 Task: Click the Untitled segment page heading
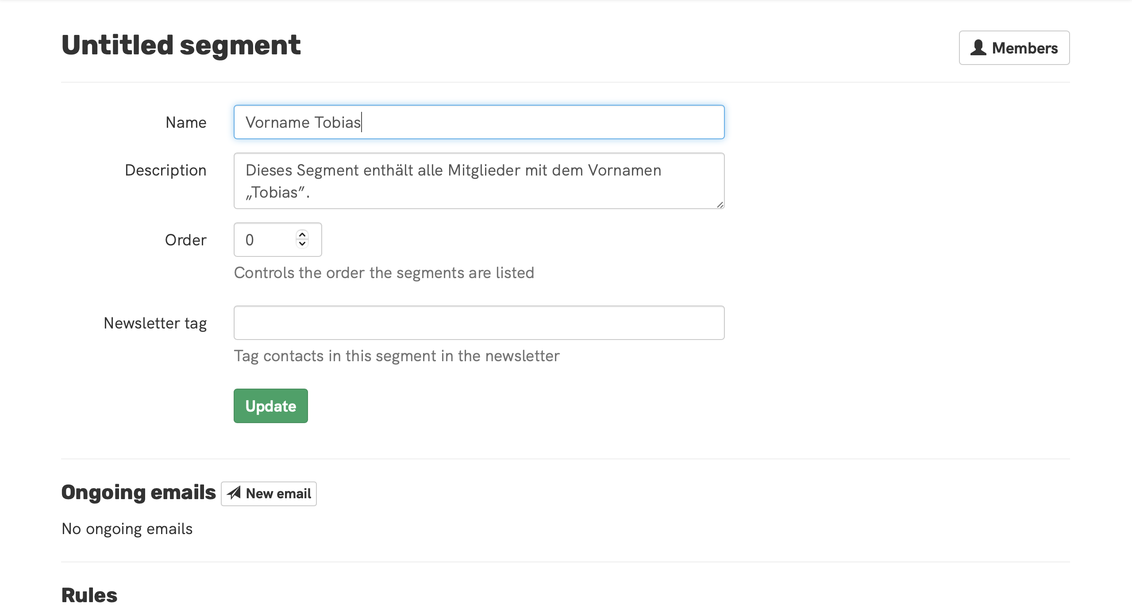pos(181,45)
